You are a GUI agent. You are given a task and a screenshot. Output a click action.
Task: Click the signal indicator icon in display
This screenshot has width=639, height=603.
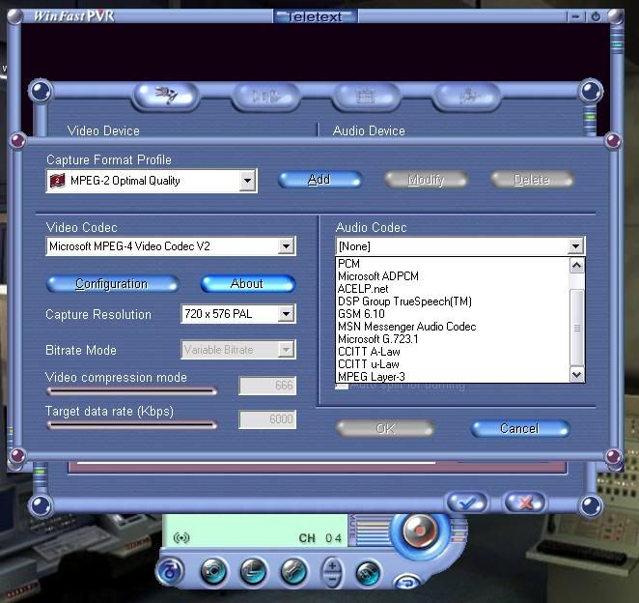(x=181, y=538)
